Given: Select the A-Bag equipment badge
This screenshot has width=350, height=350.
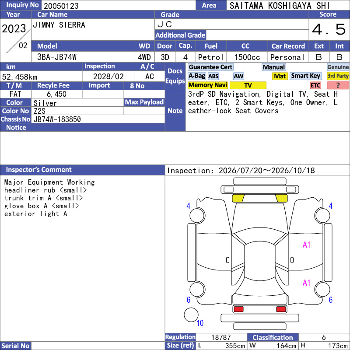Looking at the screenshot, I should [196, 76].
